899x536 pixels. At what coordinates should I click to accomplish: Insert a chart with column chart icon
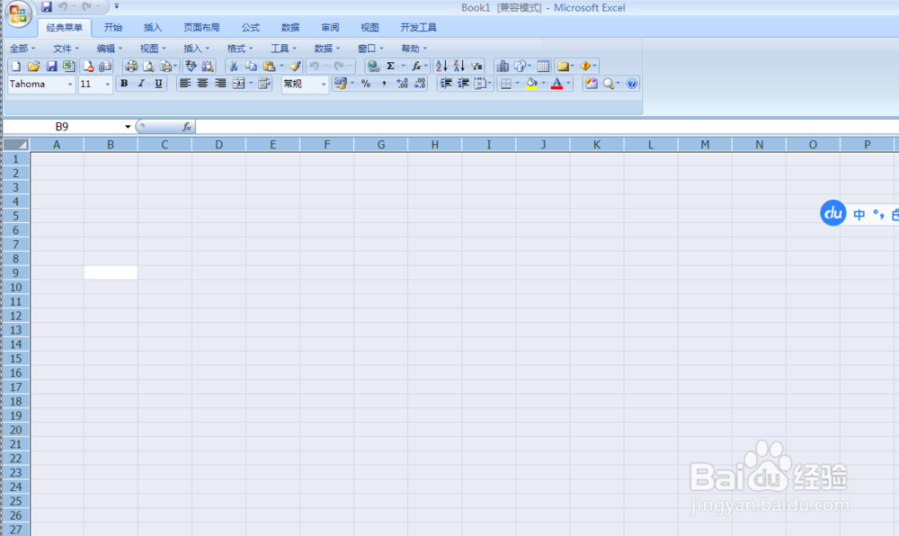[x=503, y=67]
